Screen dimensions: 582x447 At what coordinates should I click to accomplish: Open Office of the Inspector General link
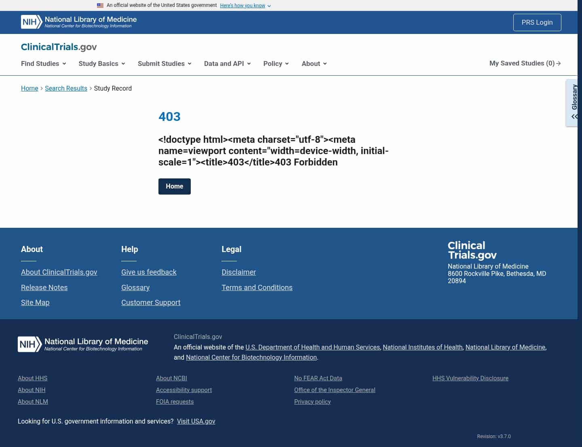pos(335,390)
